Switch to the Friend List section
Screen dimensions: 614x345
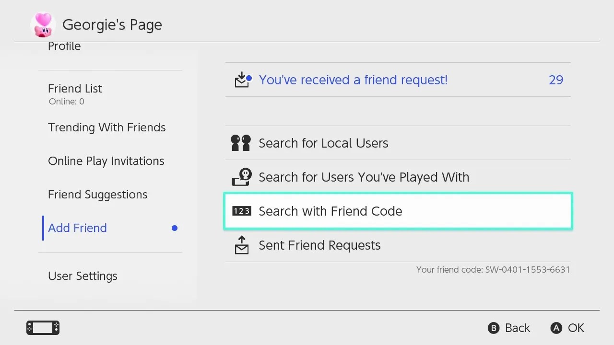[75, 89]
